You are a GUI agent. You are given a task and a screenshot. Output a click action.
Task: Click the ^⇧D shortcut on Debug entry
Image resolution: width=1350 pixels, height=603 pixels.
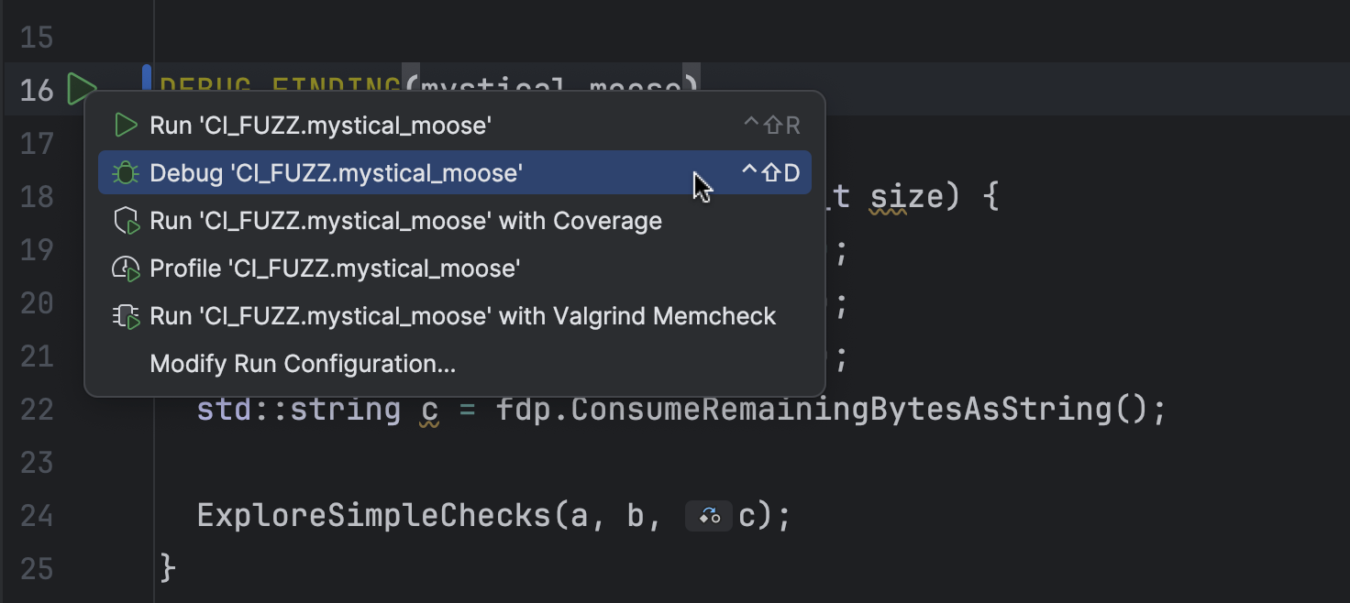pyautogui.click(x=771, y=173)
